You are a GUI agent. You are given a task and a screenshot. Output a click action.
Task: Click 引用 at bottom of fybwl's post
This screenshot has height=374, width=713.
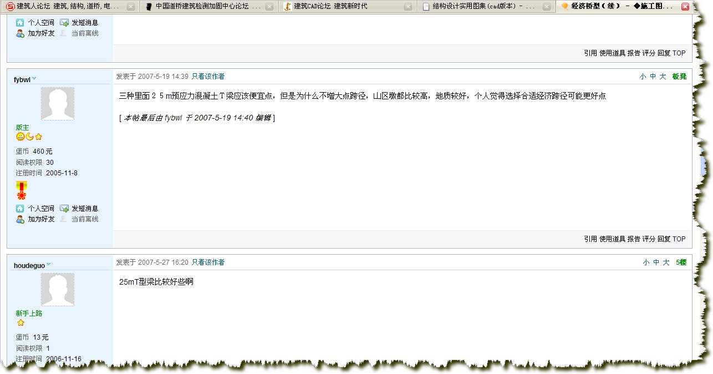coord(590,239)
